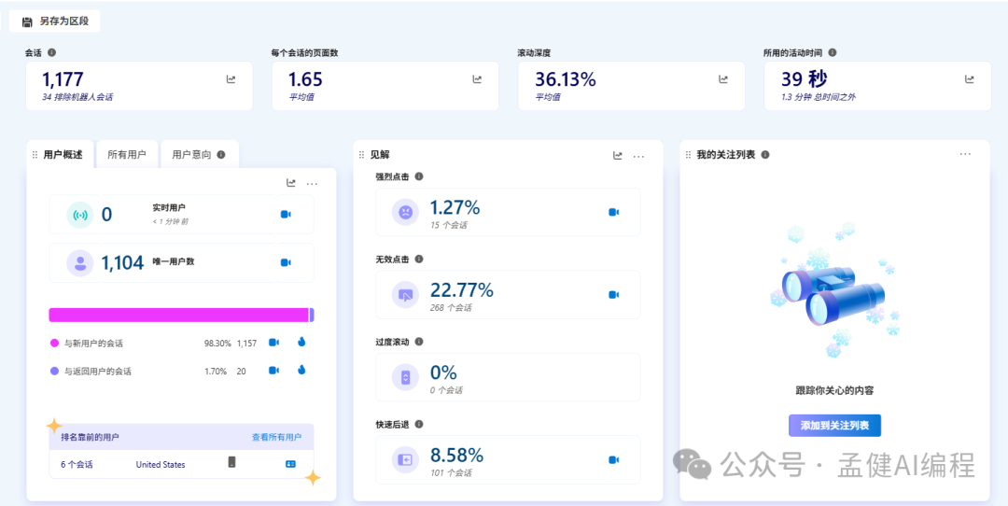This screenshot has width=1008, height=506.
Task: Open trend chart icon in 所用的活动时间 card
Action: pyautogui.click(x=970, y=79)
